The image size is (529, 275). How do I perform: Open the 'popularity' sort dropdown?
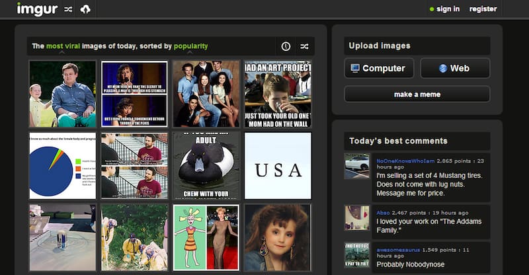191,46
